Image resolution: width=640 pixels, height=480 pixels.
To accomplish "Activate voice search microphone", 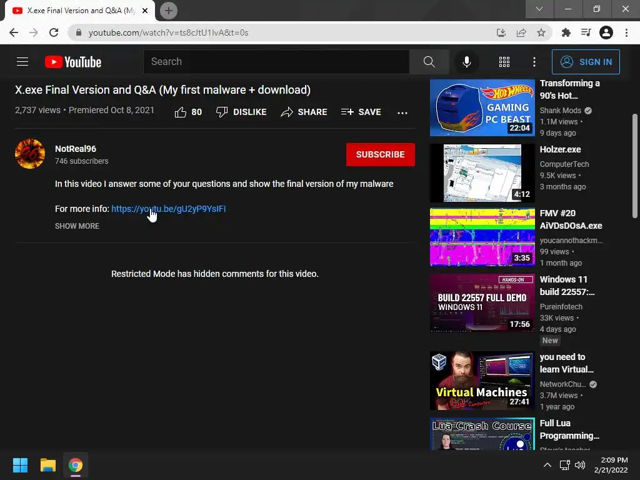I will tap(466, 62).
